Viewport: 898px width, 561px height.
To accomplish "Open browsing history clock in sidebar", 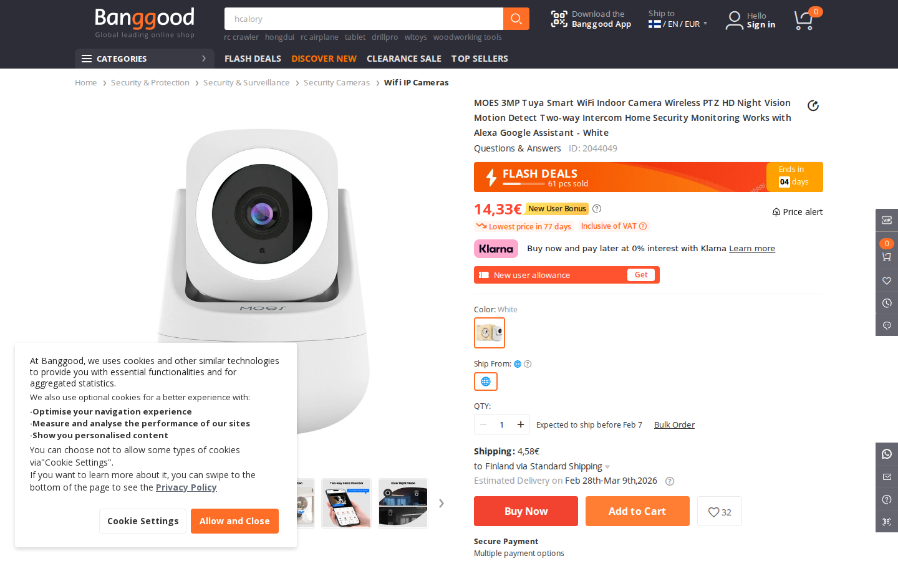I will [x=887, y=303].
